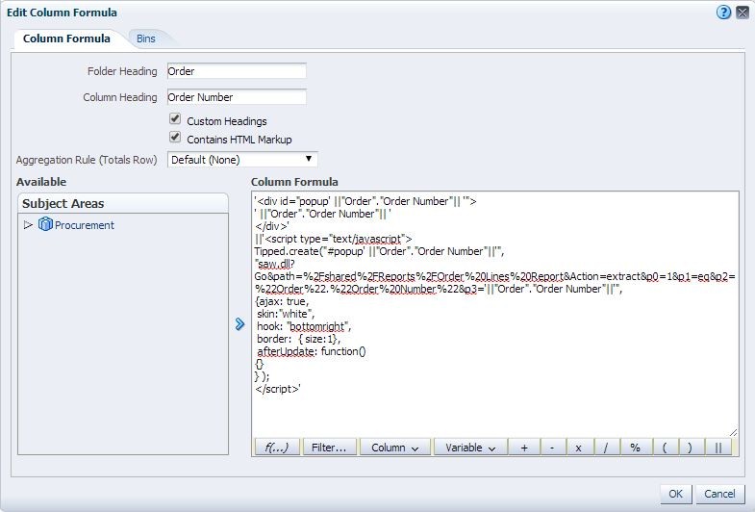Image resolution: width=755 pixels, height=512 pixels.
Task: Insert the plus operator
Action: [x=524, y=448]
